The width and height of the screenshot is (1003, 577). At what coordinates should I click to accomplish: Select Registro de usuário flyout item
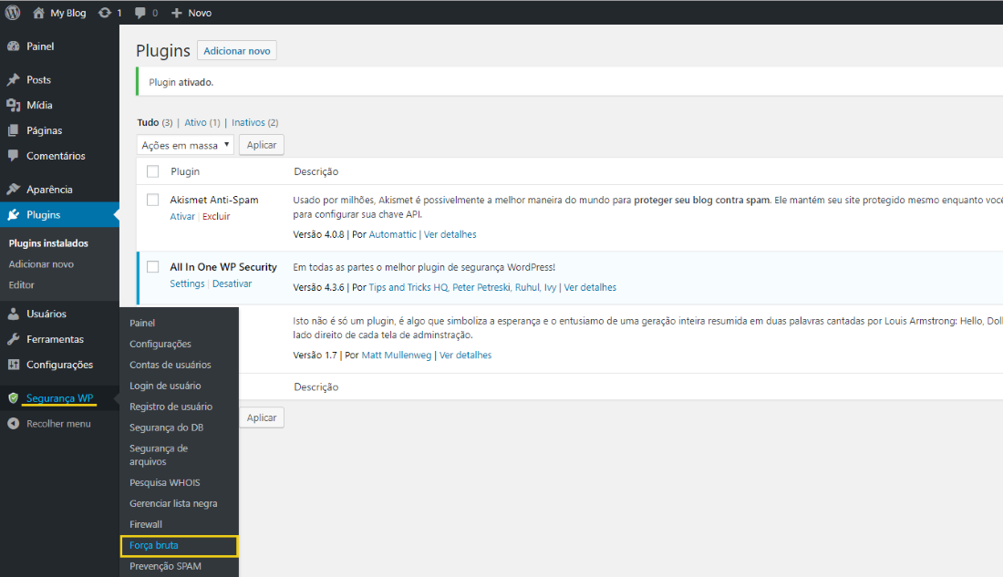(x=171, y=407)
